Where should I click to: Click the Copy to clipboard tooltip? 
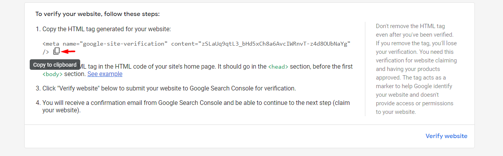(x=55, y=65)
